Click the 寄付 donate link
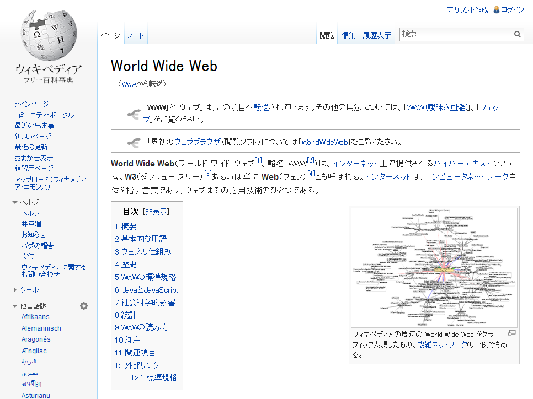 28,256
